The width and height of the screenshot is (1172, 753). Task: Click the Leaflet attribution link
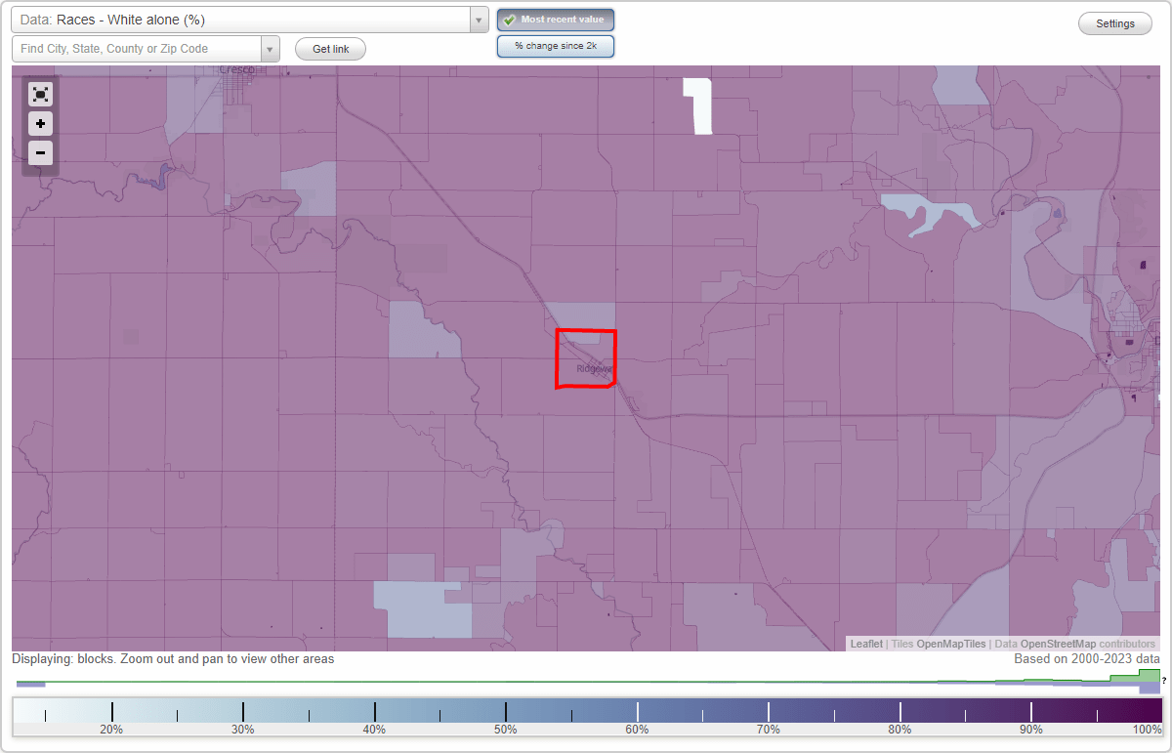pos(866,644)
